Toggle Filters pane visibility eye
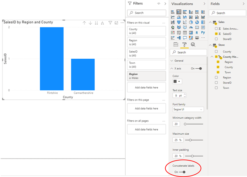The width and height of the screenshot is (247, 177). click(x=159, y=4)
